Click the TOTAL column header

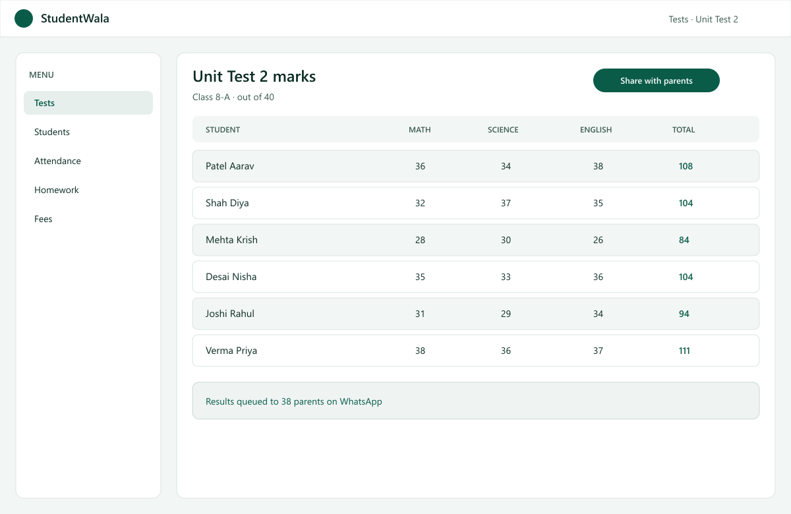pos(684,130)
